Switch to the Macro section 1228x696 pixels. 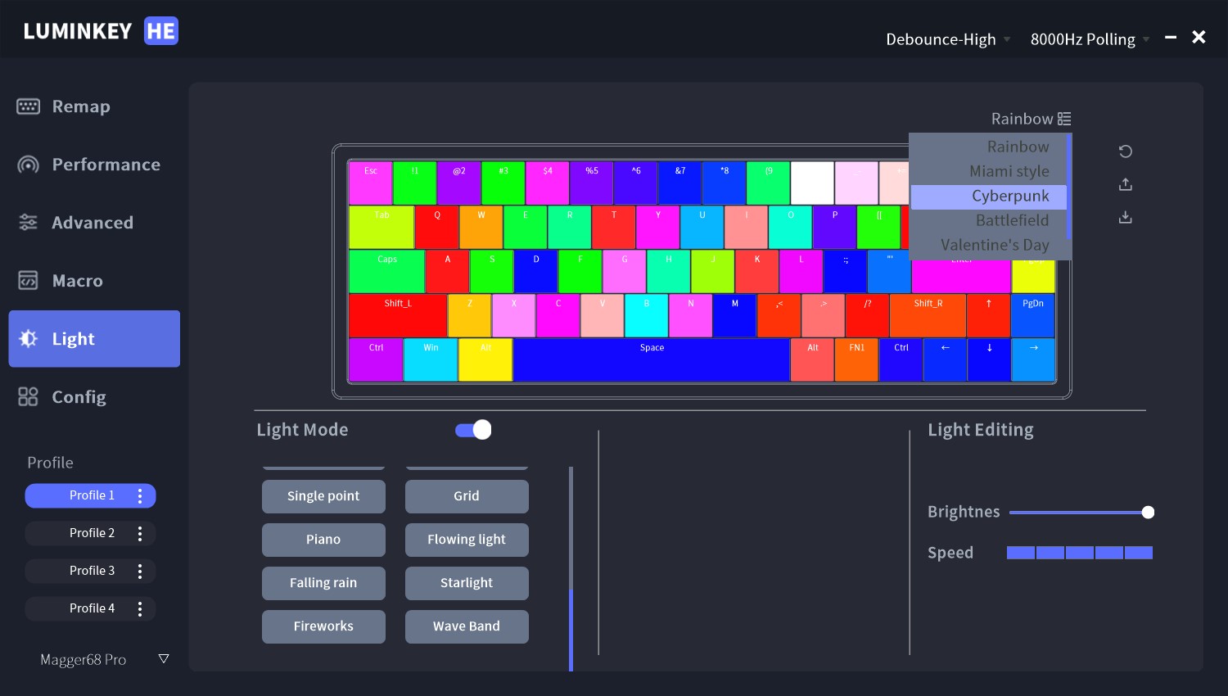tap(94, 281)
